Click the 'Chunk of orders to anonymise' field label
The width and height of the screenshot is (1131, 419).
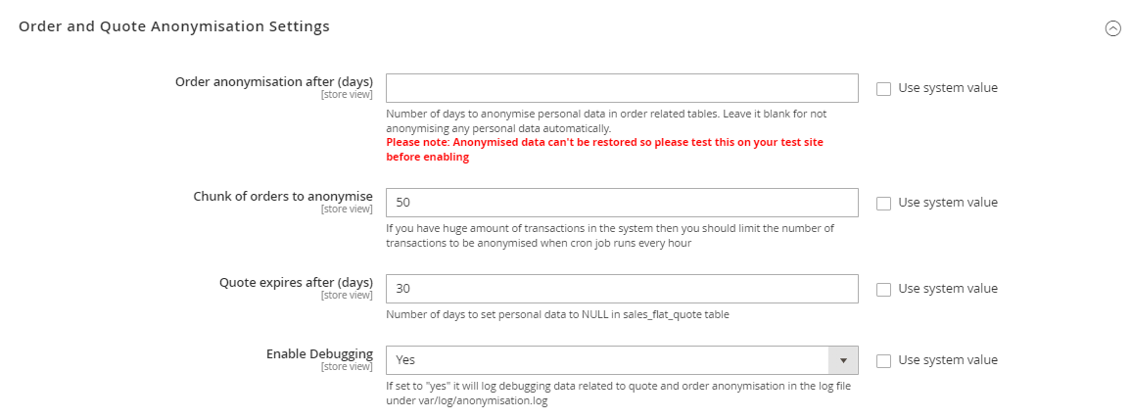pyautogui.click(x=283, y=196)
